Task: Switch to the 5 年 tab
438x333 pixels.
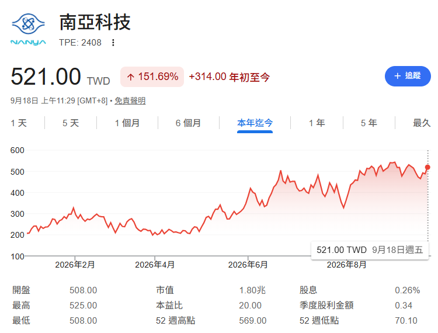Action: pos(369,123)
